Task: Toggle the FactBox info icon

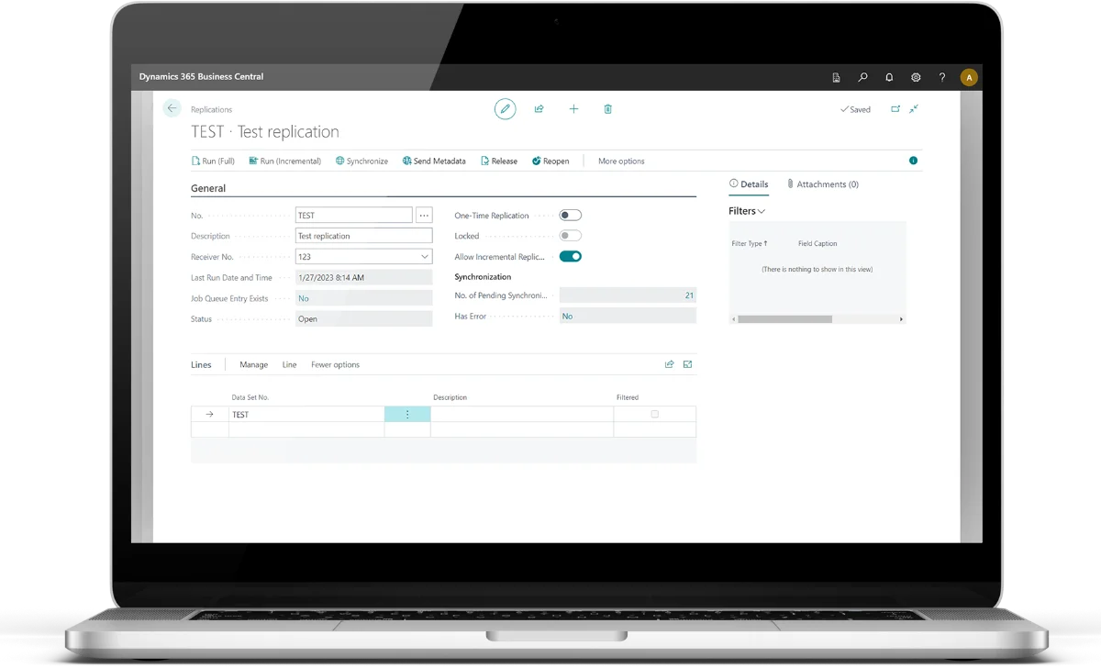Action: (x=913, y=161)
